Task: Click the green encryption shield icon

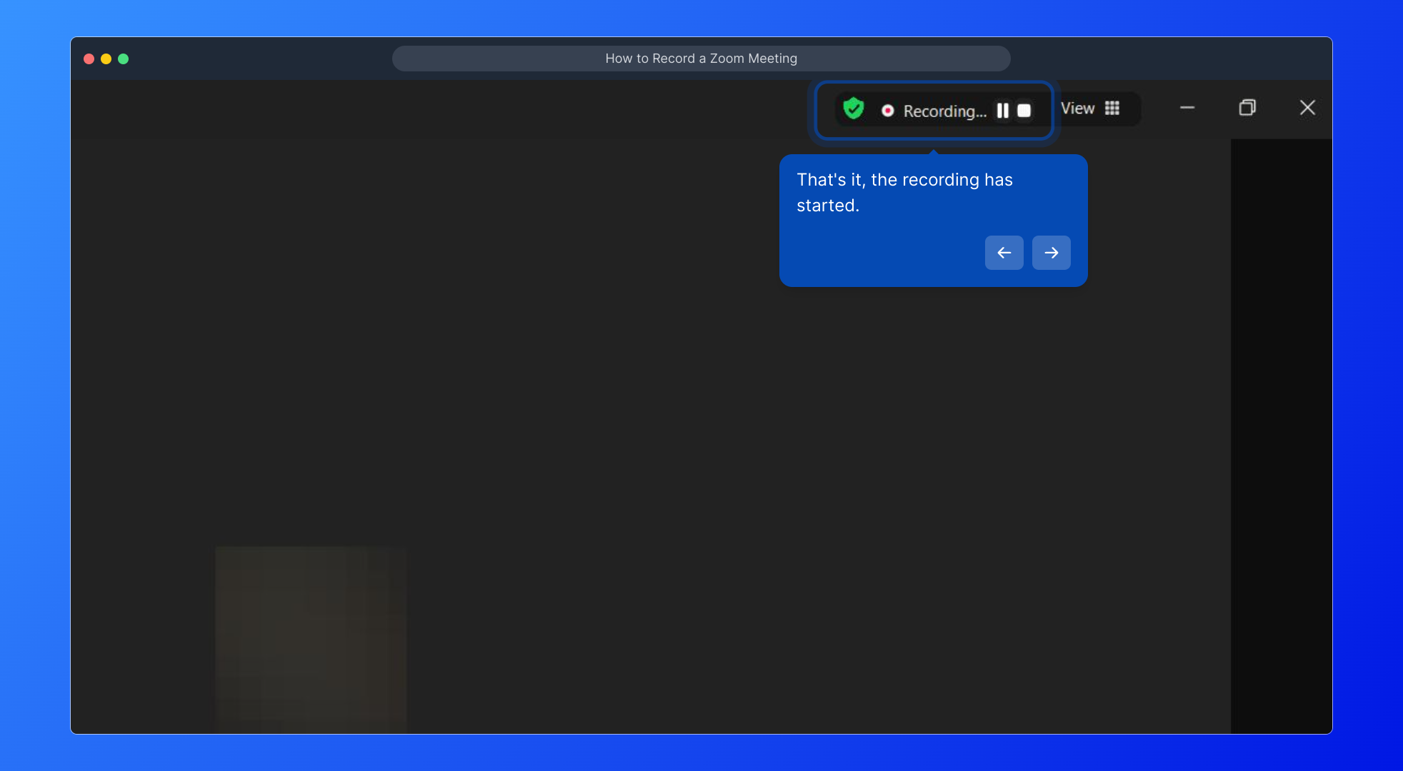Action: 853,109
